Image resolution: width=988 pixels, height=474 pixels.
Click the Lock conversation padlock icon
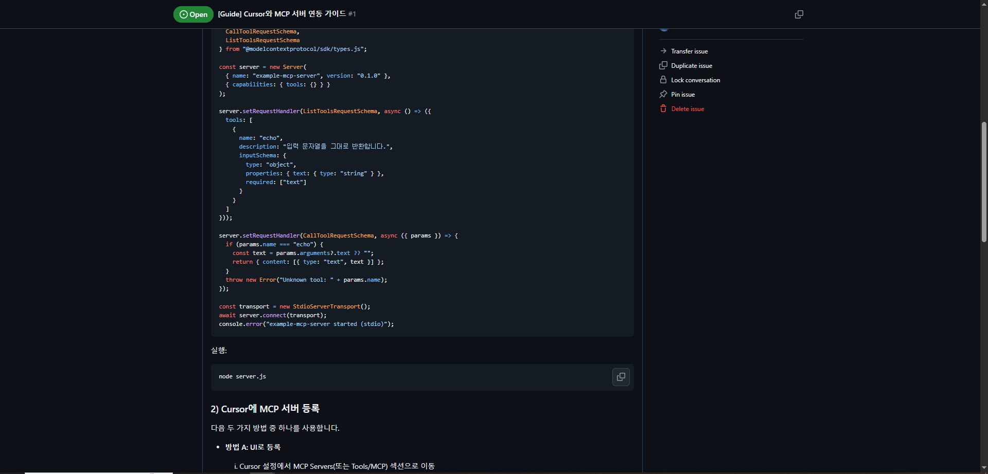tap(663, 80)
